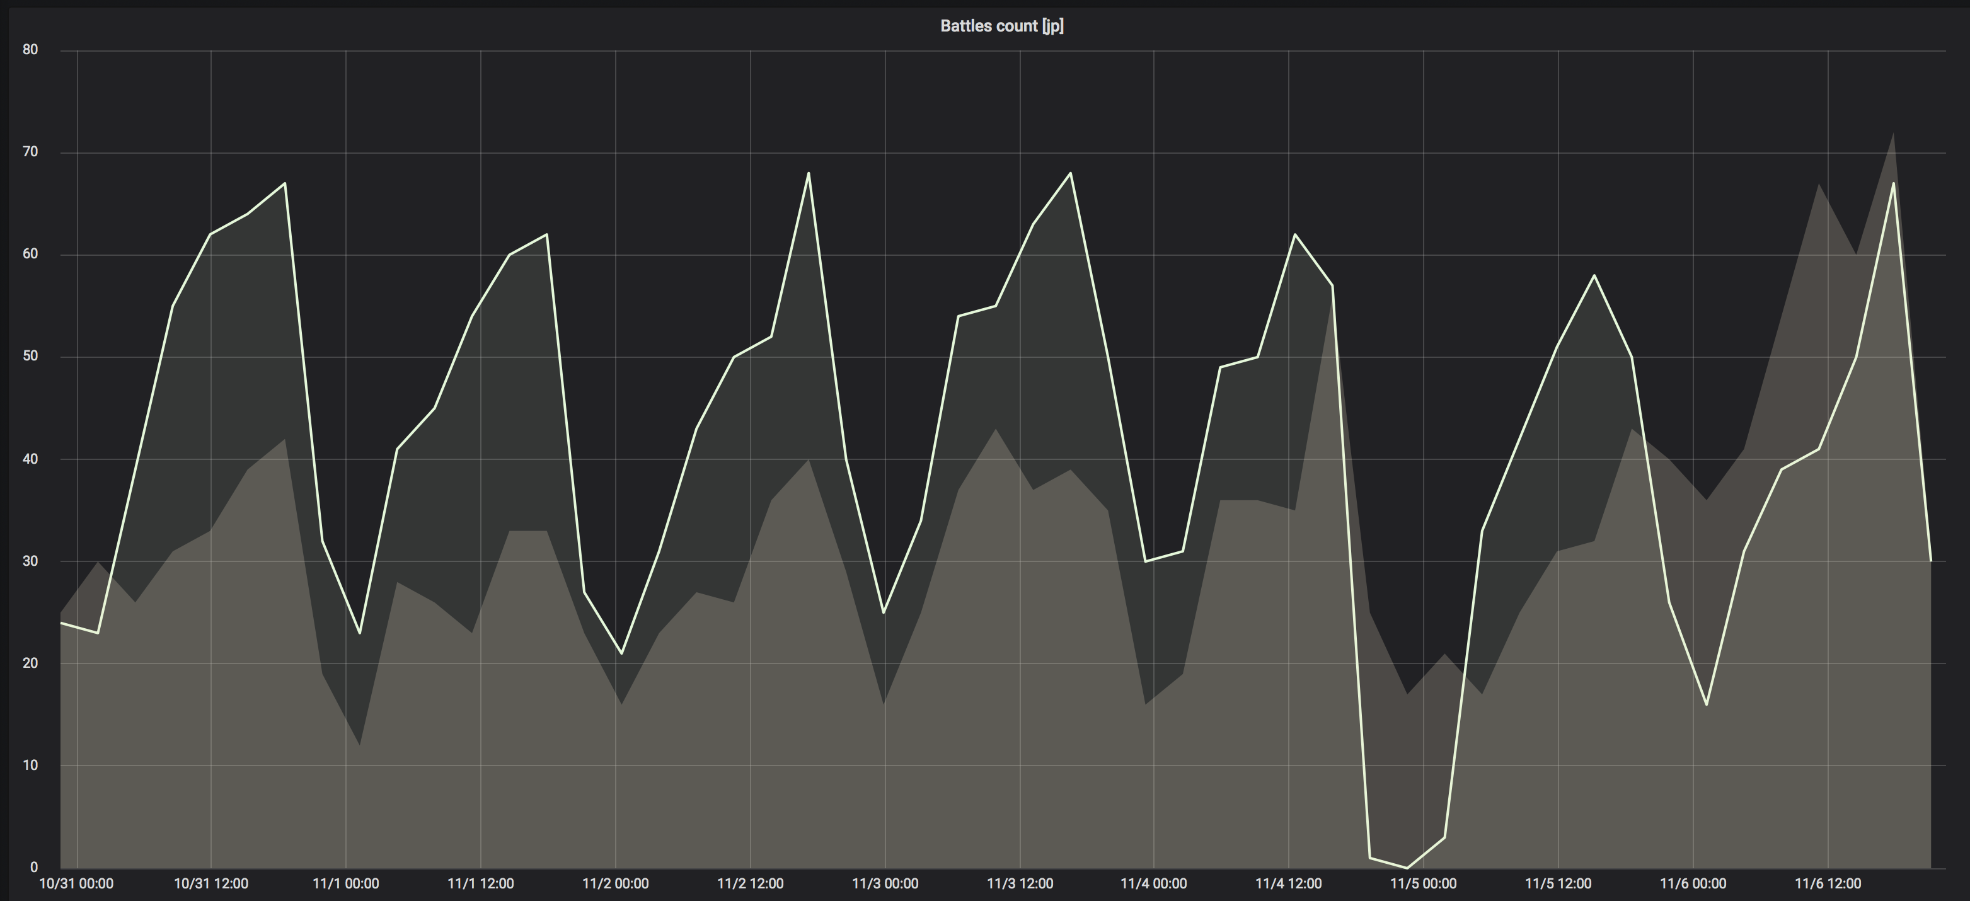Click the '11/3 00:00' time label
1970x901 pixels.
click(x=885, y=884)
